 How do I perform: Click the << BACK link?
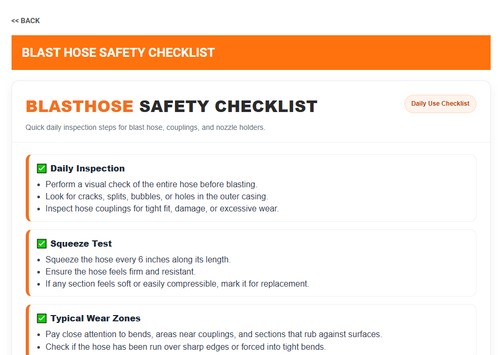[26, 21]
